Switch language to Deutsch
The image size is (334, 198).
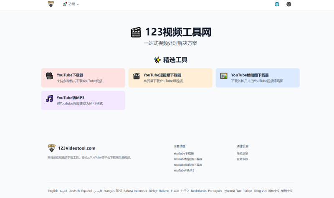tap(74, 191)
